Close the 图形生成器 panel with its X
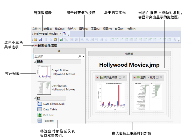The width and height of the screenshot is (184, 138). (x=124, y=77)
